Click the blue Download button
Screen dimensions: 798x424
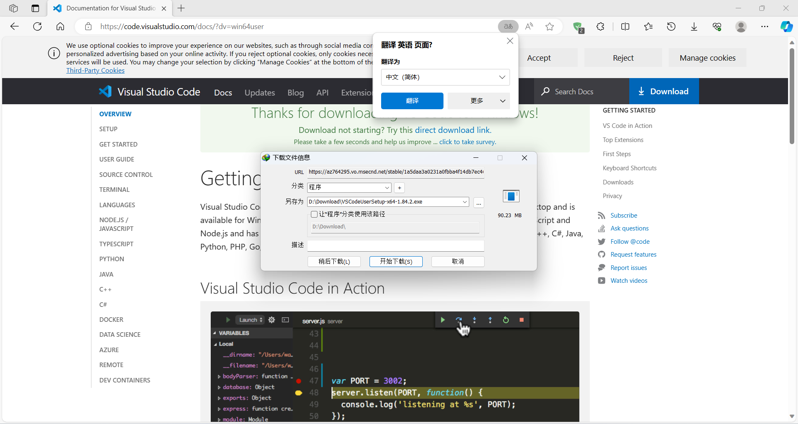click(664, 91)
